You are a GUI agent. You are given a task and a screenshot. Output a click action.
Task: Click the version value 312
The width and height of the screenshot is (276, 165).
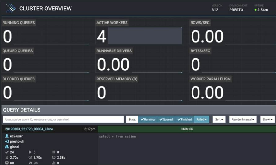215,10
